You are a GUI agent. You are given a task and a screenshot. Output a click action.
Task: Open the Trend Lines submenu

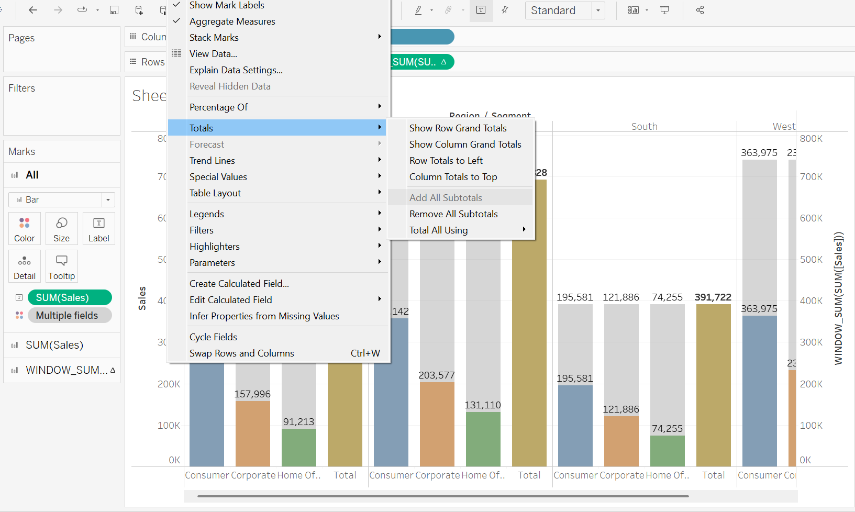(212, 160)
